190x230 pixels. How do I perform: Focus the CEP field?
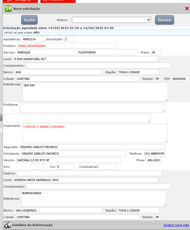(x=181, y=79)
